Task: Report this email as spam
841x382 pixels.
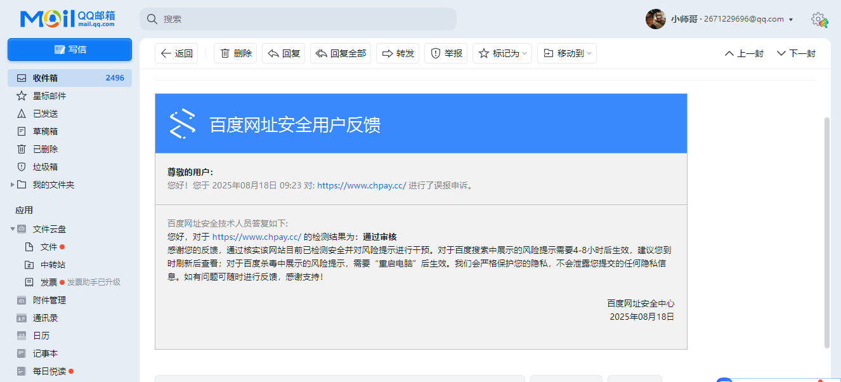Action: 446,53
